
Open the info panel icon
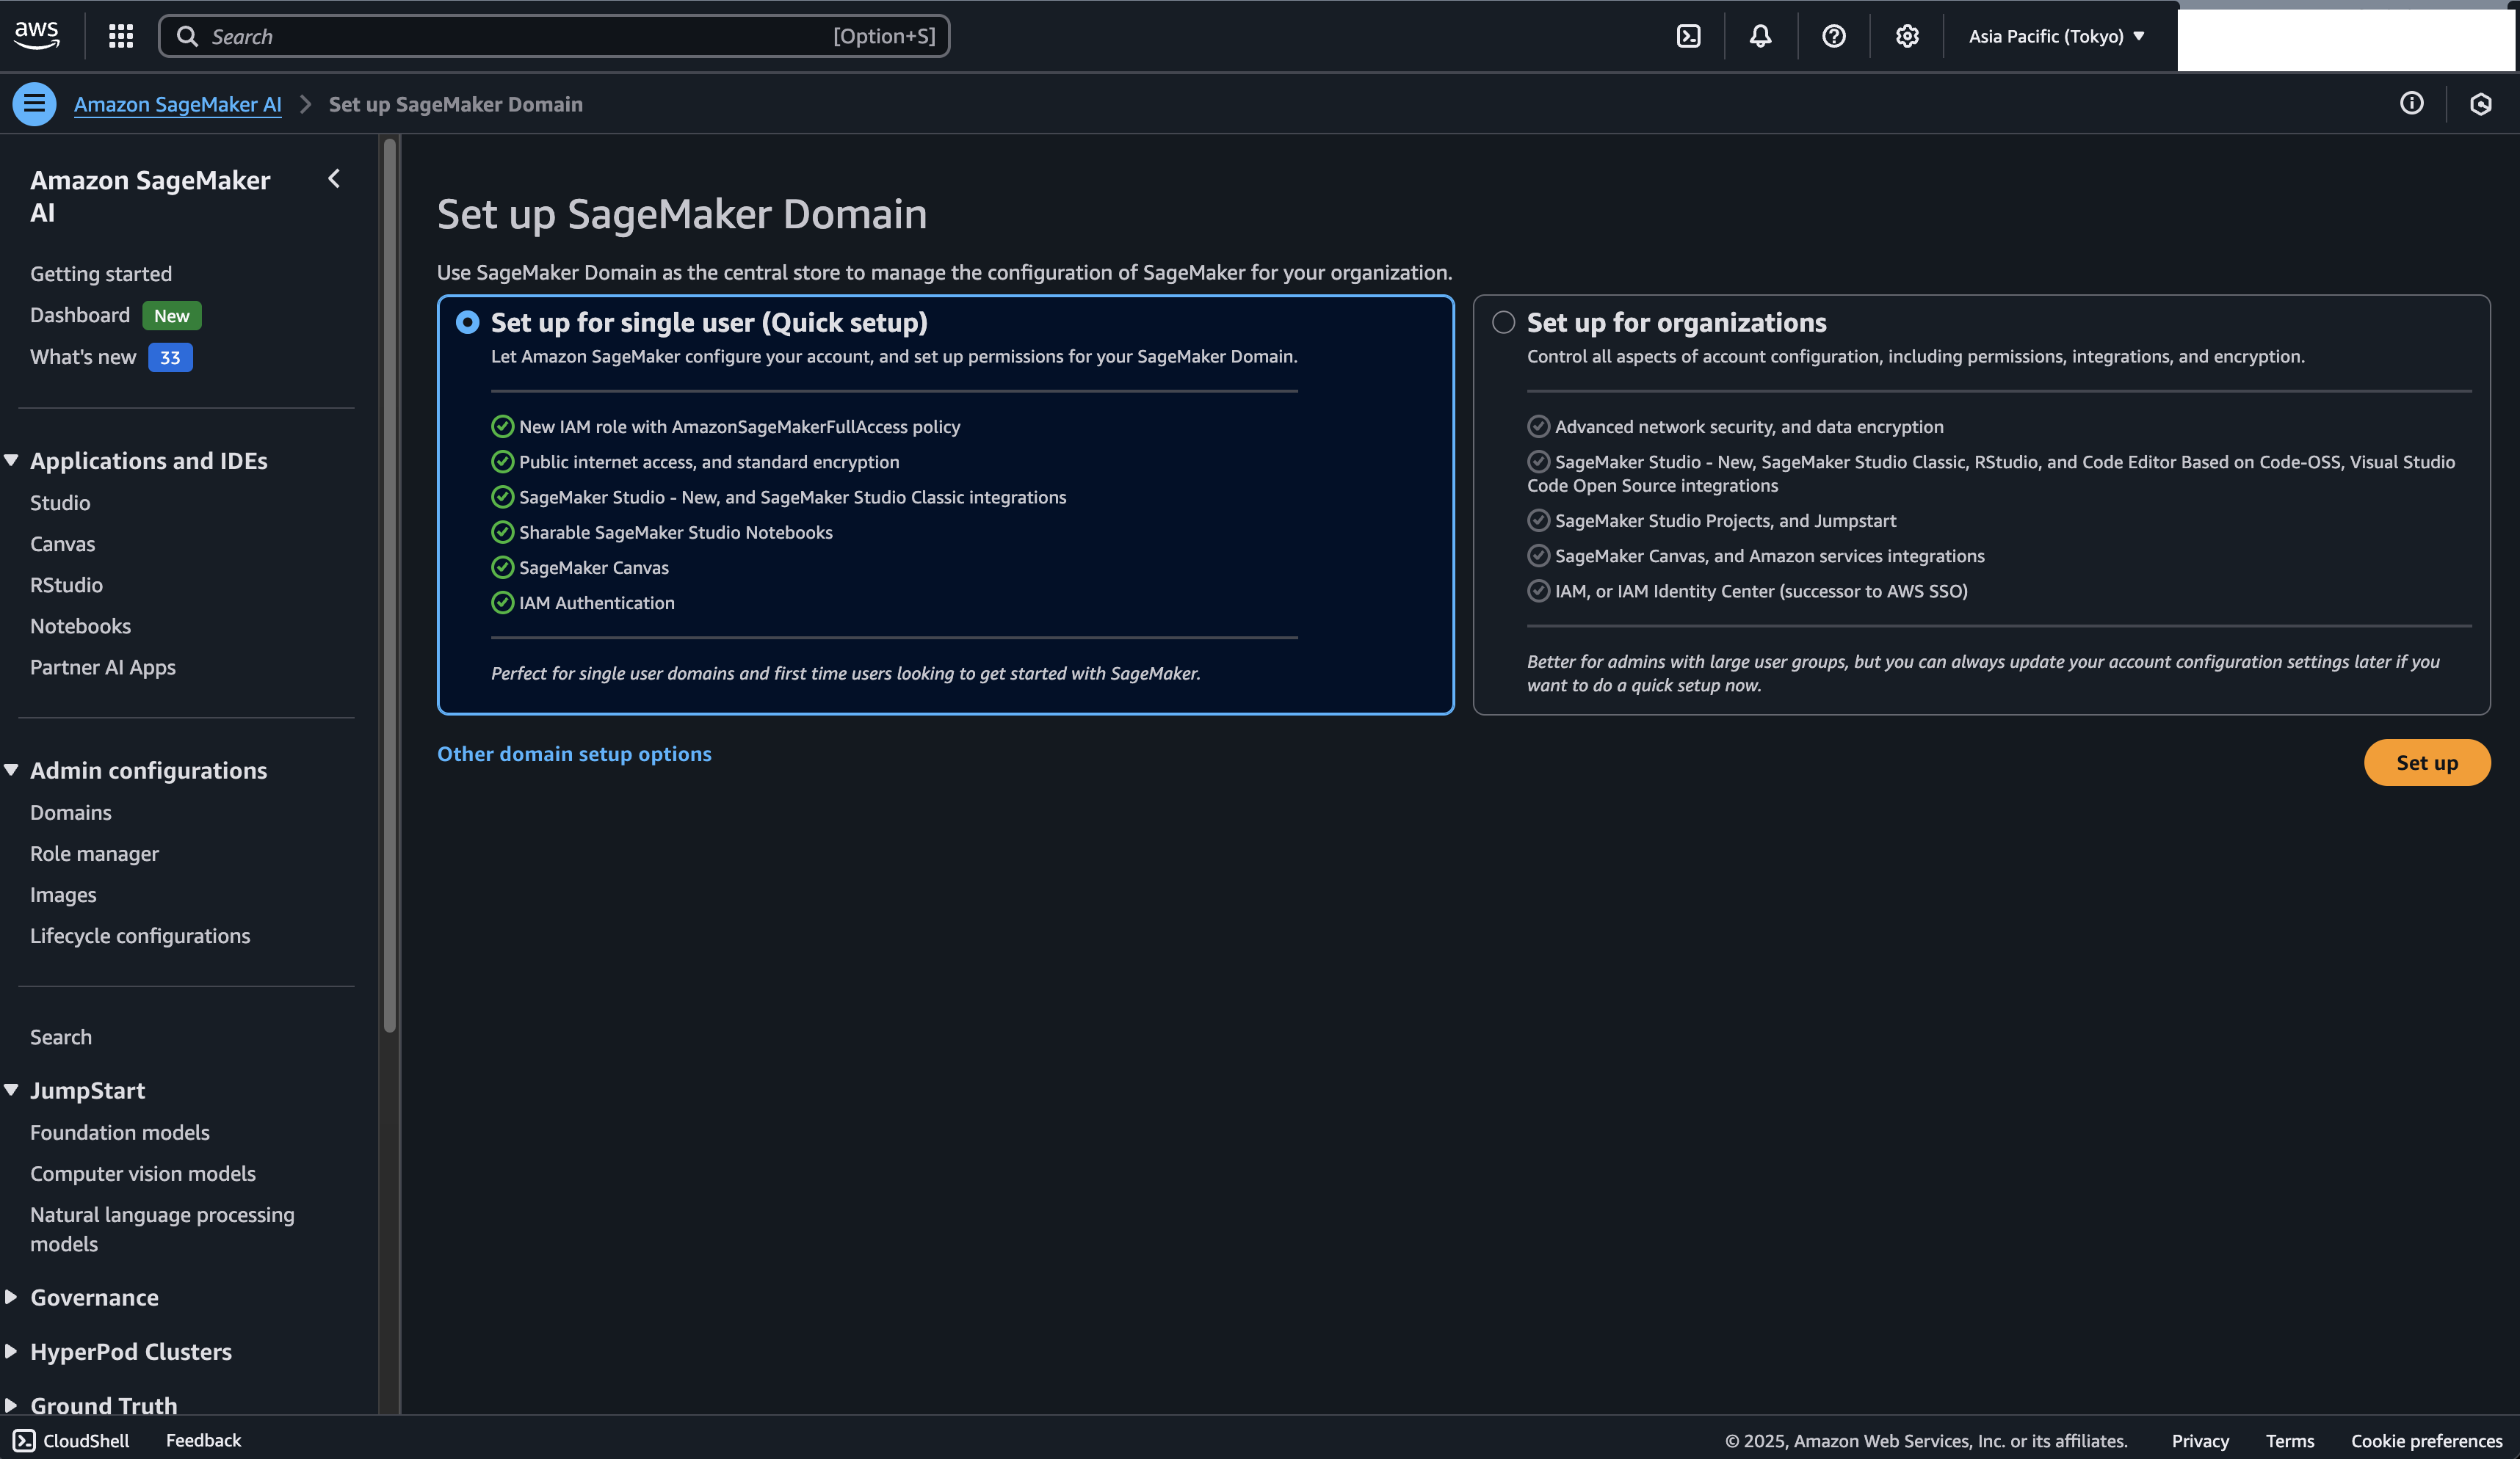2411,104
